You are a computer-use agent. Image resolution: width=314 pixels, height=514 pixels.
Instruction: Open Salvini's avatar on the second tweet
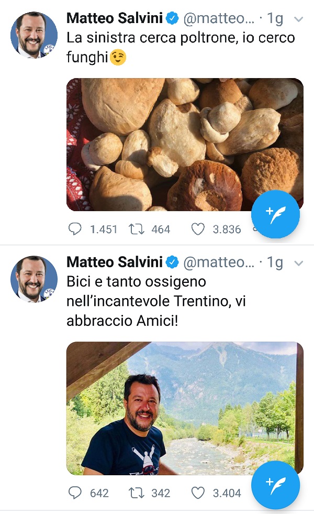34,279
